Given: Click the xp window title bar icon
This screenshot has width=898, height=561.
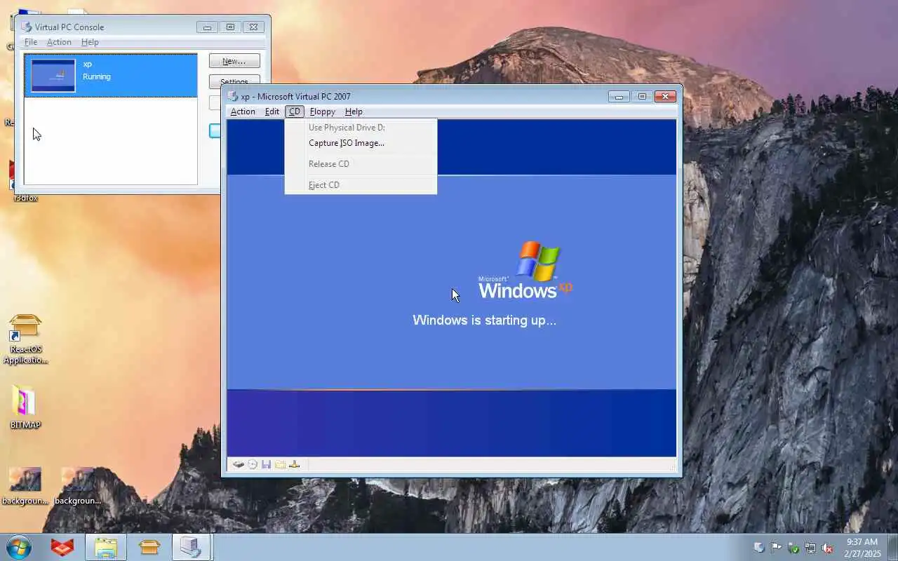Looking at the screenshot, I should 232,96.
